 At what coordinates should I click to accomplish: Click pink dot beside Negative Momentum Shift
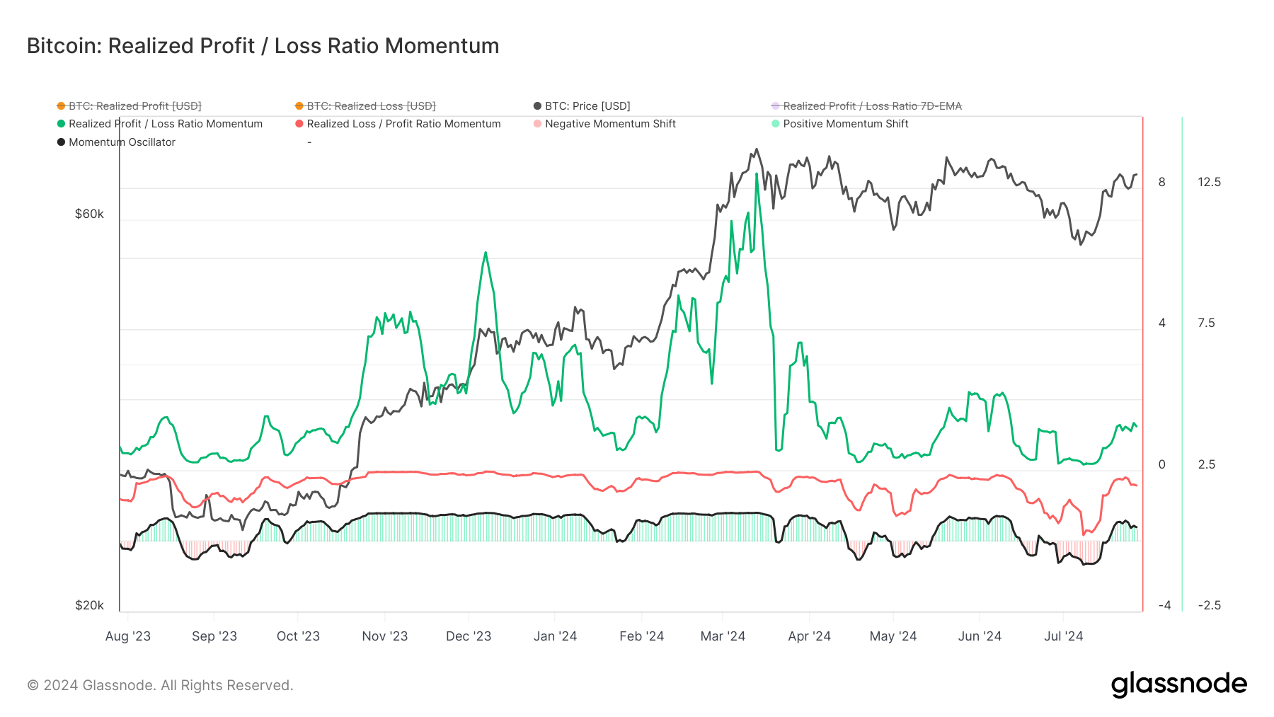point(537,124)
